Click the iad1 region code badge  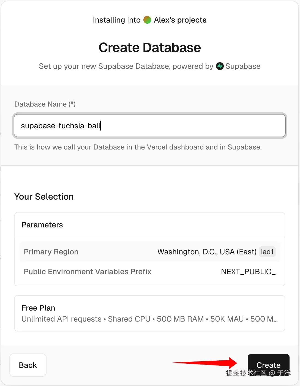(x=267, y=252)
